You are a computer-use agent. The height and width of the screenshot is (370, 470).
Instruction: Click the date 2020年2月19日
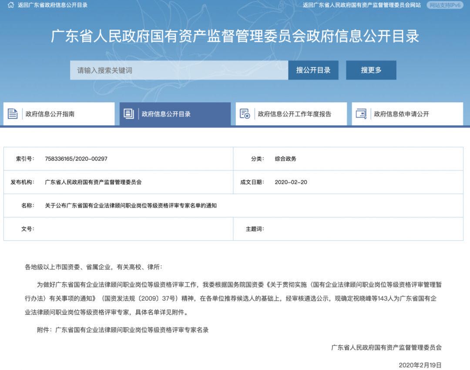(420, 365)
